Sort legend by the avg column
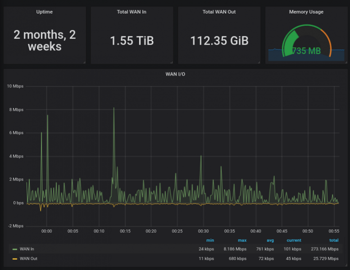Viewport: 350px width, 270px height. pos(270,240)
